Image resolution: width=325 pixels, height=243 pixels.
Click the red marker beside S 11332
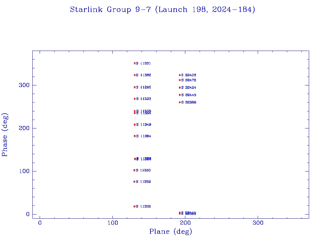[135, 182]
